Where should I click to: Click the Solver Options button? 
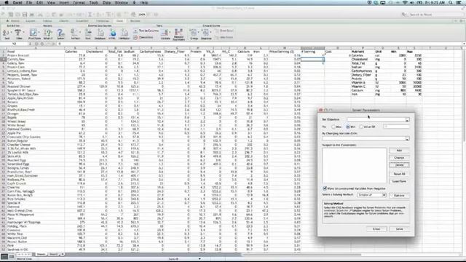point(399,196)
